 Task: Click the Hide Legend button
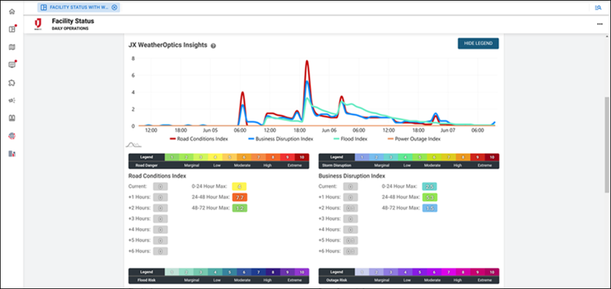pos(478,43)
